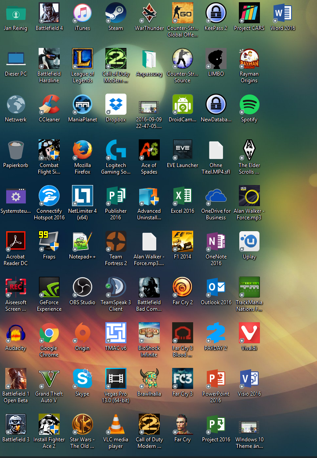Open the LIMBO game icon
Image resolution: width=317 pixels, height=458 pixels.
[x=216, y=59]
